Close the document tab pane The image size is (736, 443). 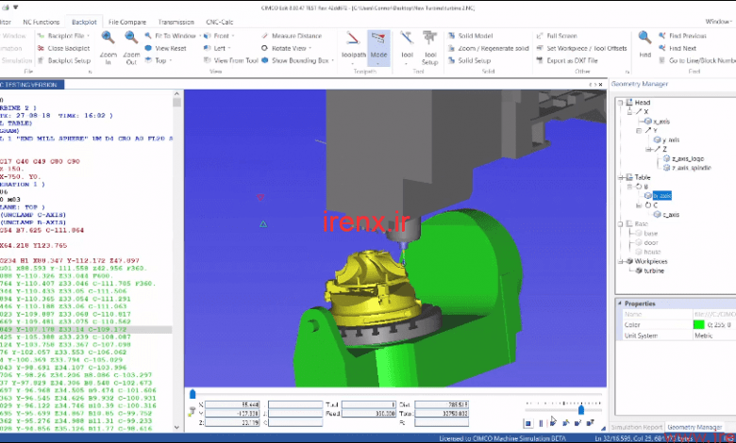point(600,85)
